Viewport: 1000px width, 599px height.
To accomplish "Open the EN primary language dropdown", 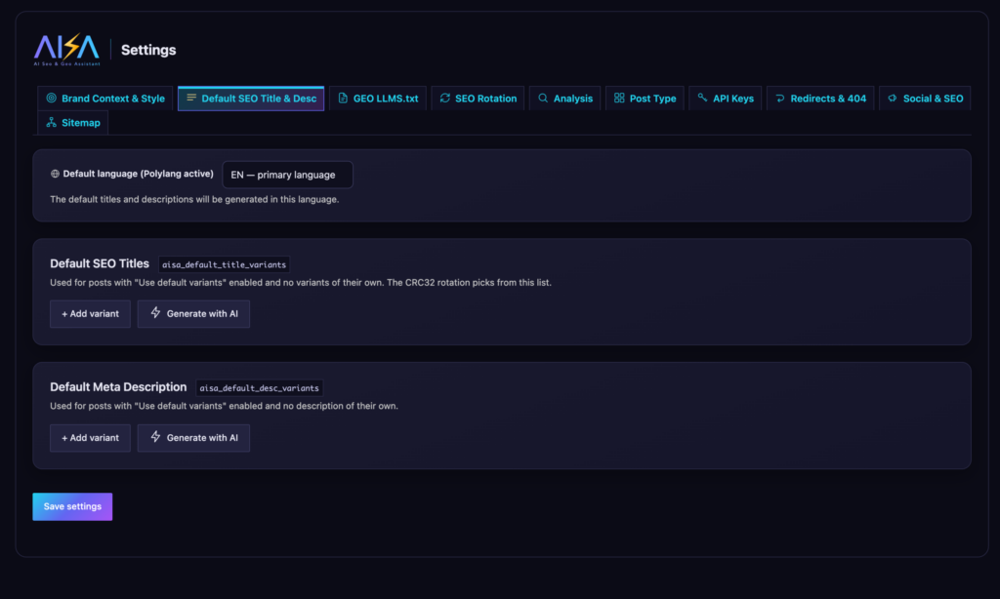I will 288,175.
